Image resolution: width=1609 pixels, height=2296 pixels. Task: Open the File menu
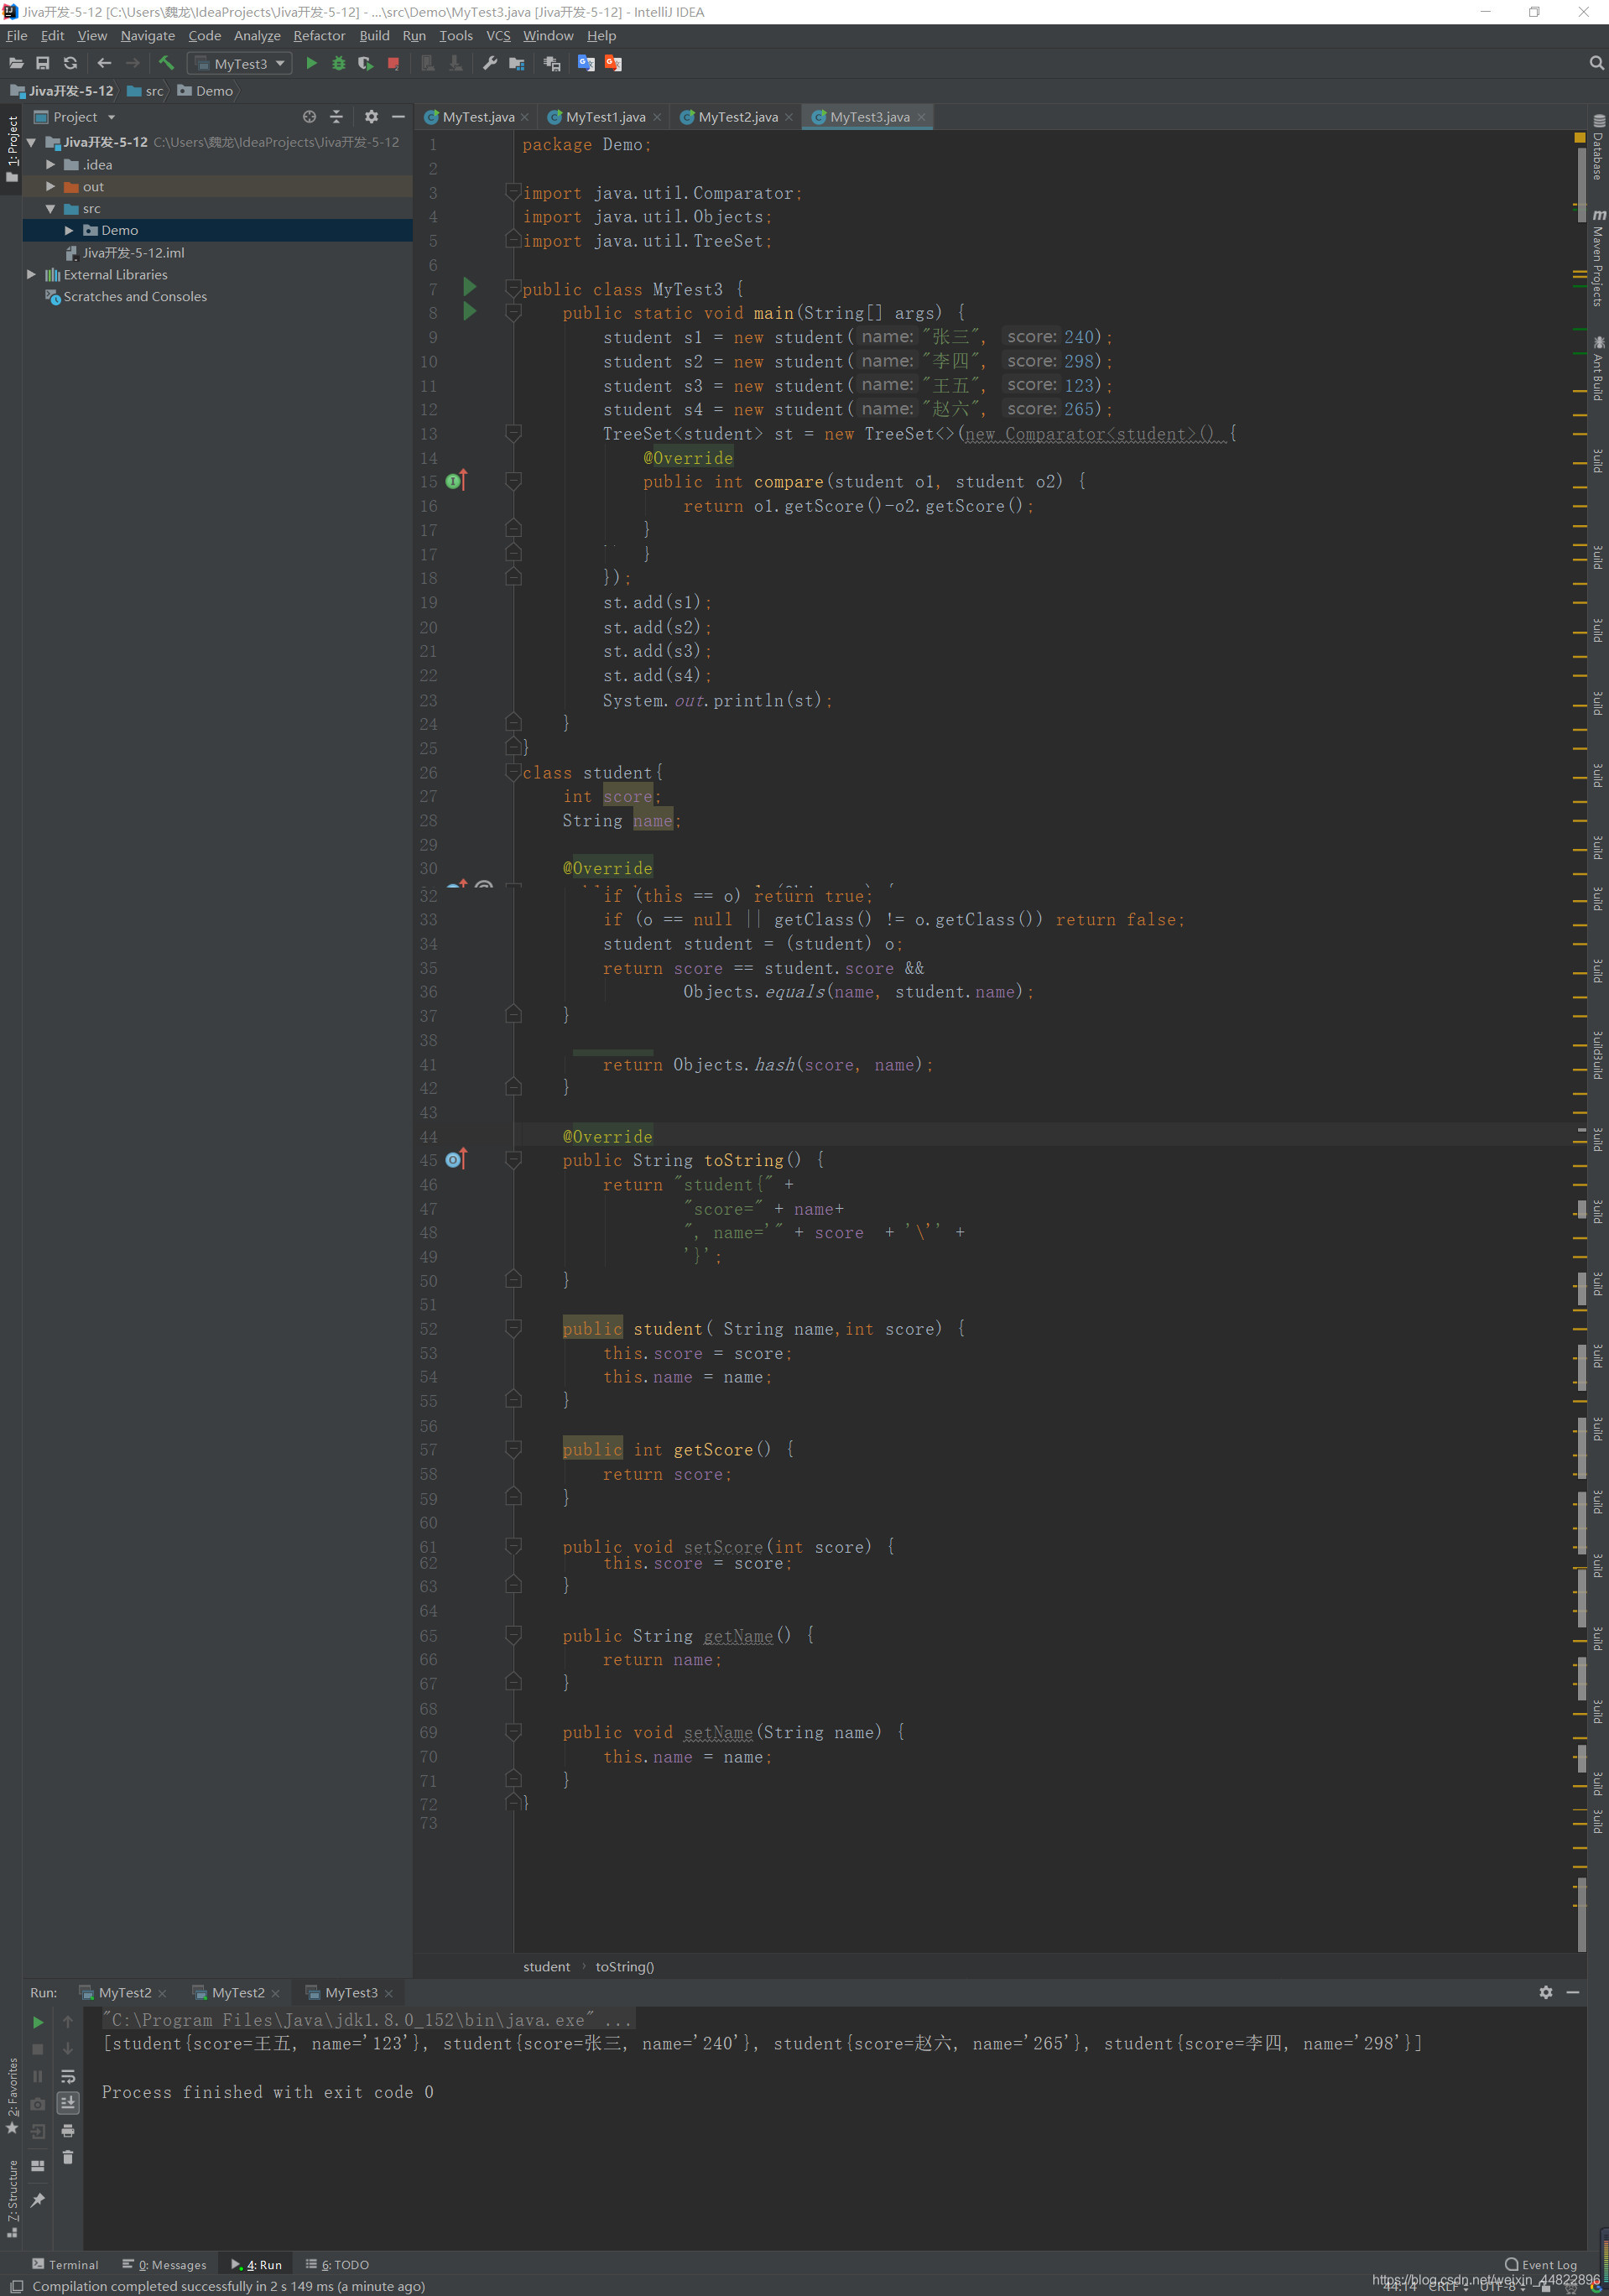click(x=17, y=36)
